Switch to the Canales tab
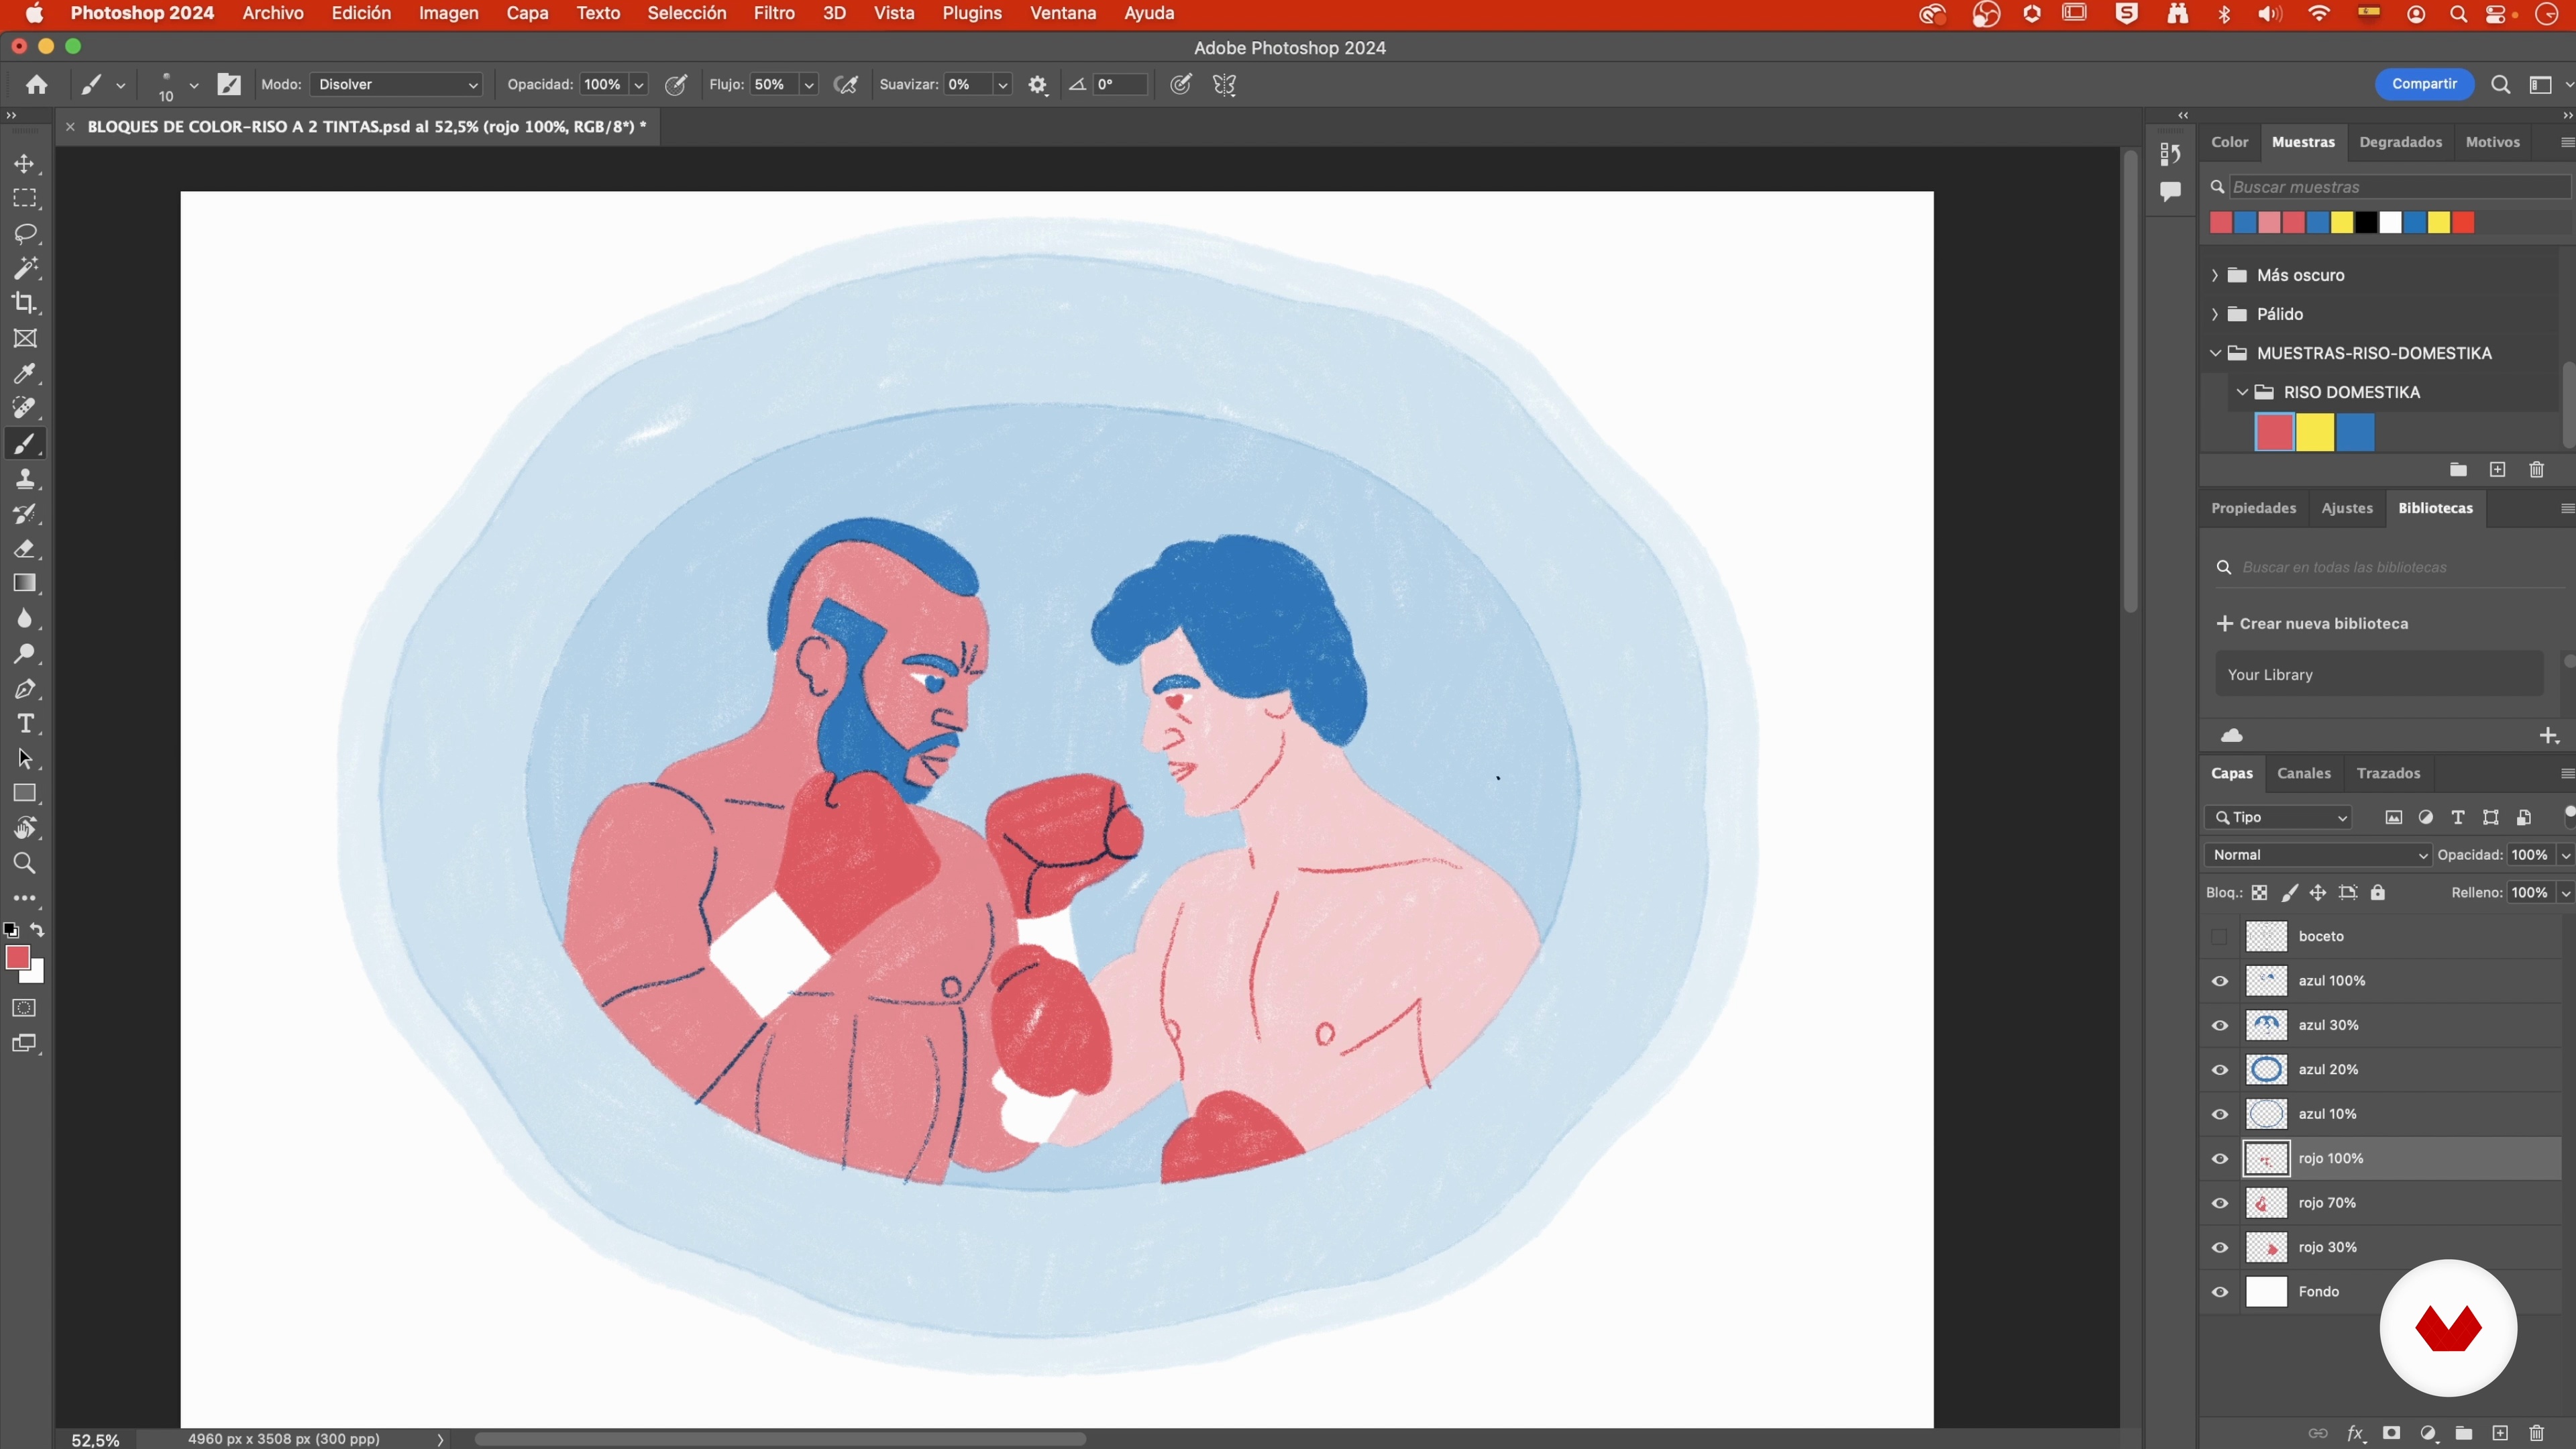This screenshot has height=1449, width=2576. (x=2303, y=773)
